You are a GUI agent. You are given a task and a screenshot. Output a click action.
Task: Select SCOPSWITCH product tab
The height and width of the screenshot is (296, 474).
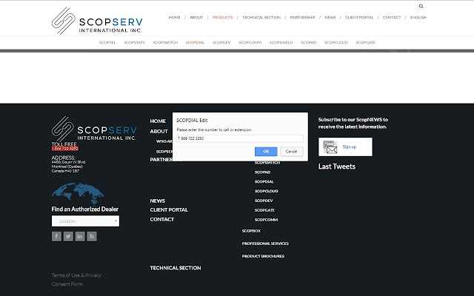pos(165,43)
